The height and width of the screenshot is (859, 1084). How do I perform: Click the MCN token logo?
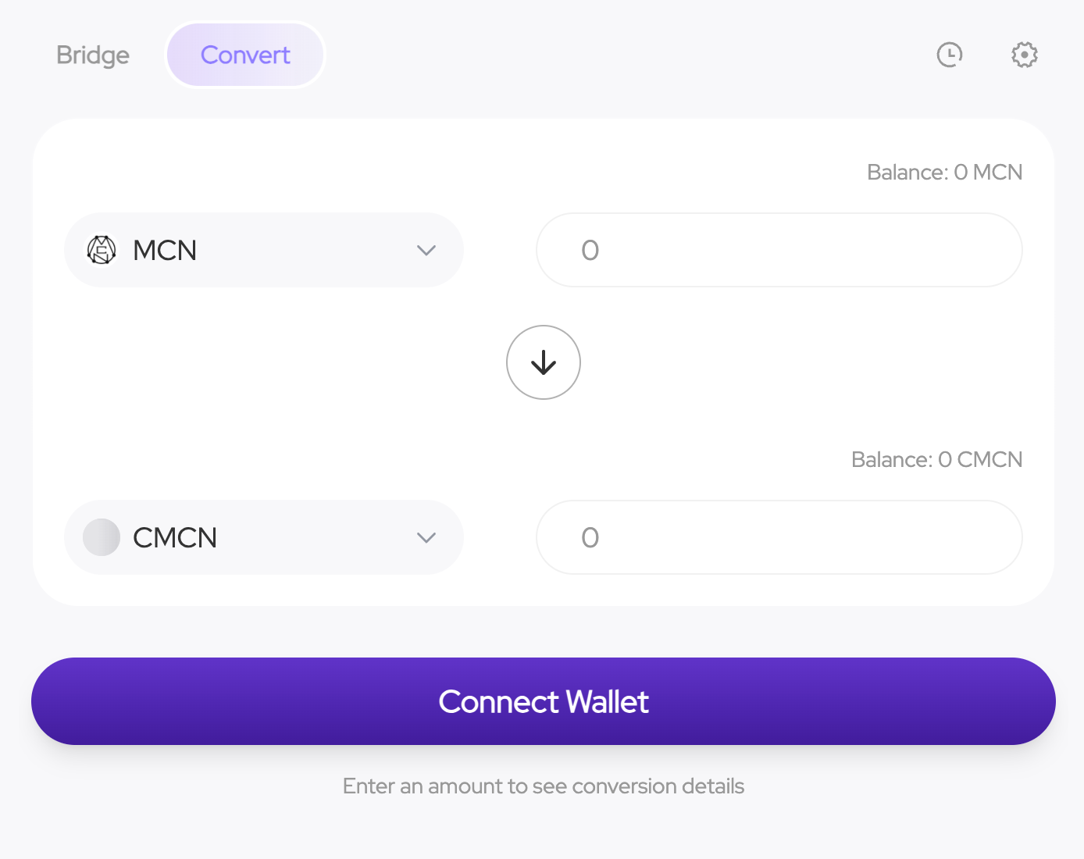[102, 250]
